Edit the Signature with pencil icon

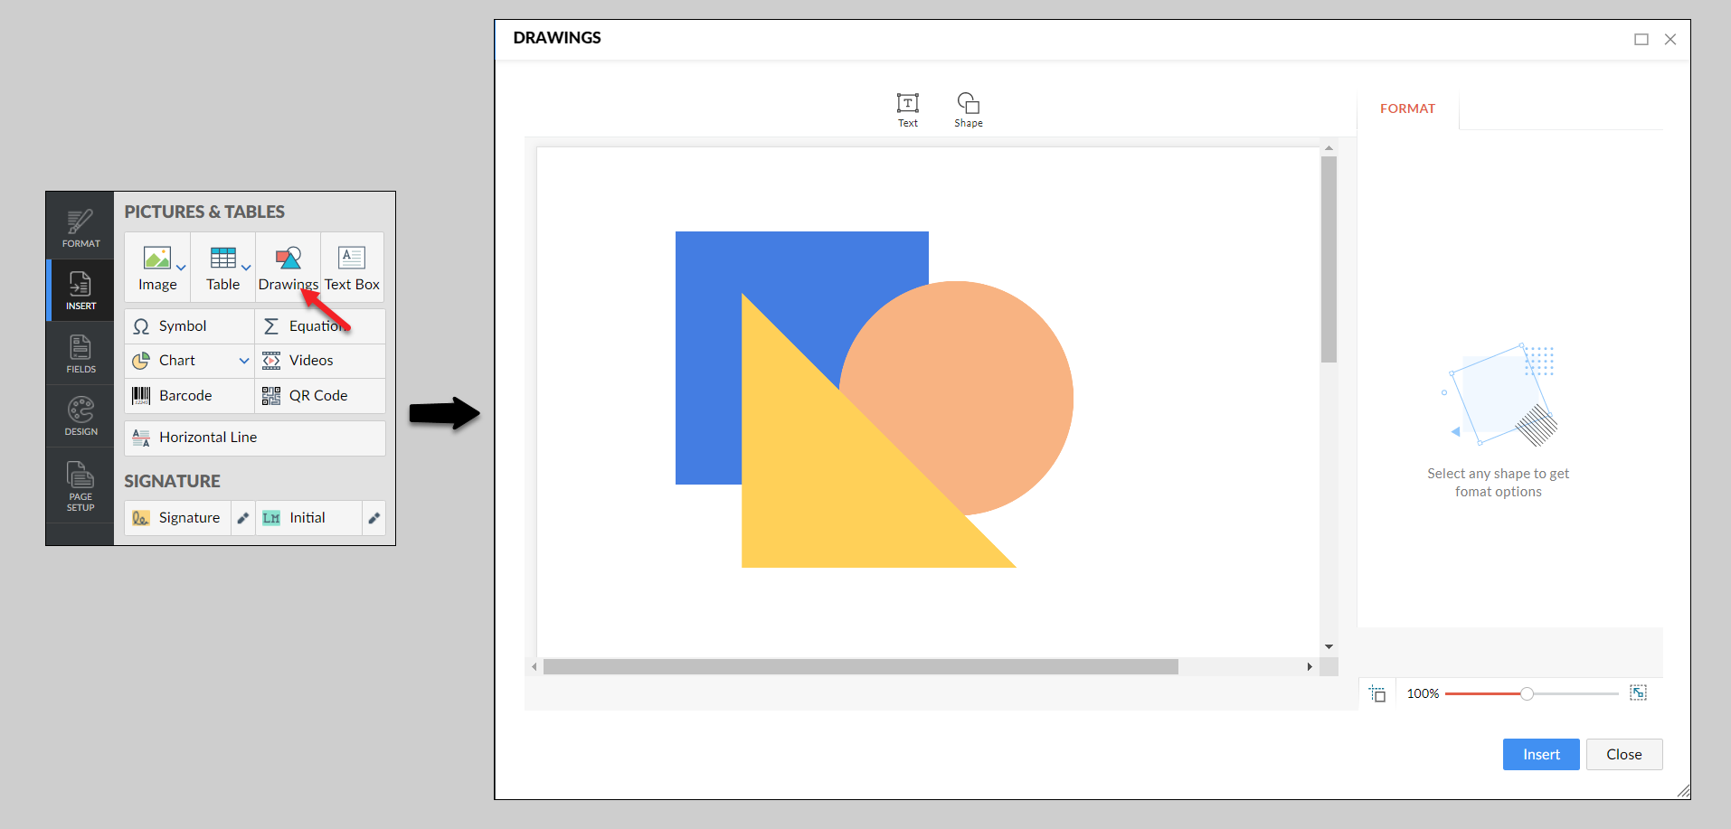[x=242, y=518]
